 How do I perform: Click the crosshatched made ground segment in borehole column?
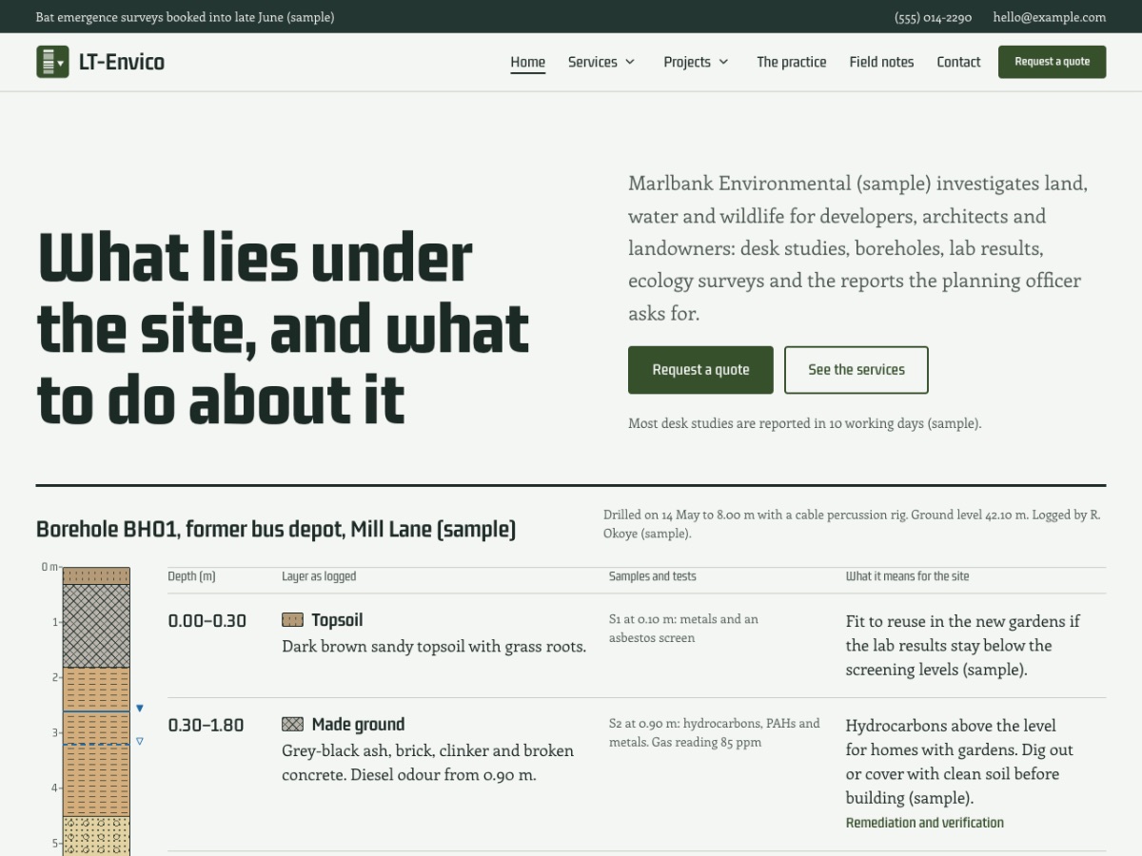tap(96, 626)
